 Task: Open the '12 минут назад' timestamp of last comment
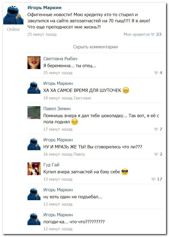point(58,229)
